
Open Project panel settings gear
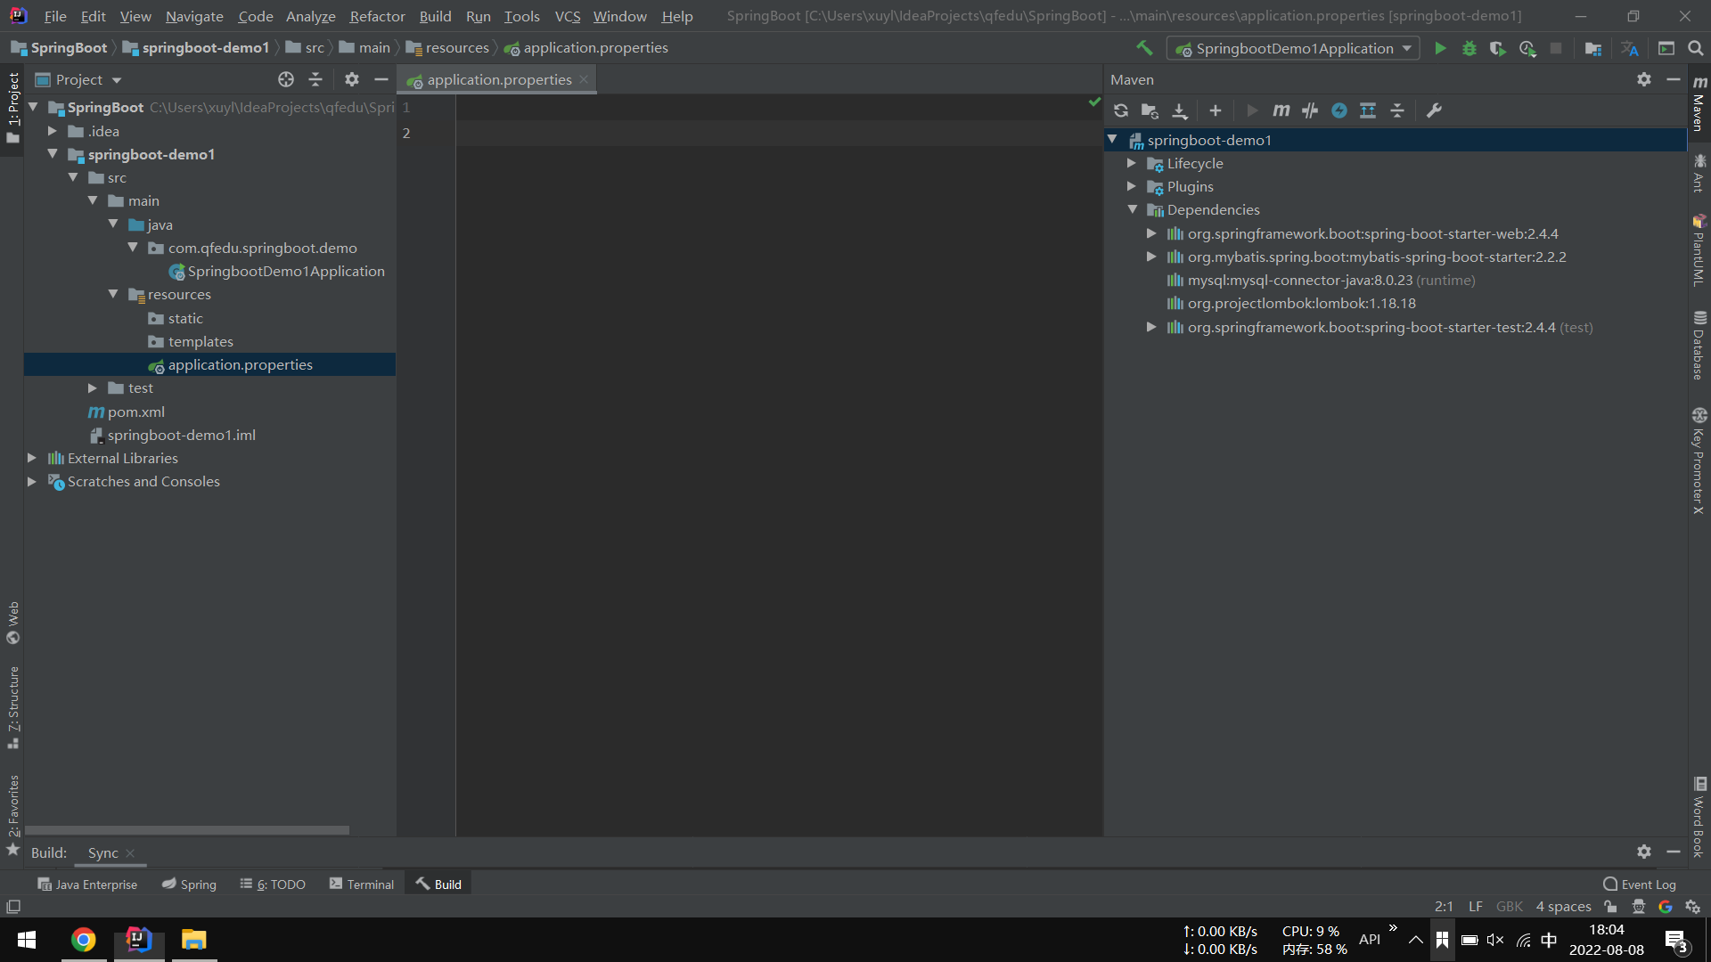click(352, 79)
